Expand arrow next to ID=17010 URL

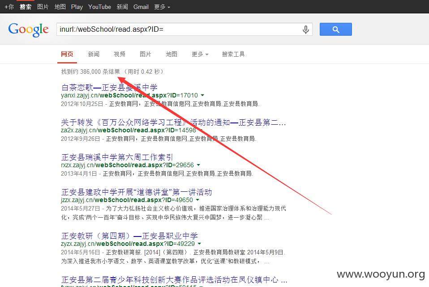(x=202, y=95)
